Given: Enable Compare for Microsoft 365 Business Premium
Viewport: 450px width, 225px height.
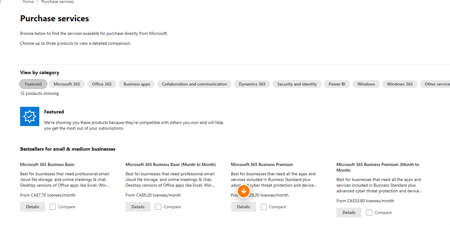Looking at the screenshot, I should pyautogui.click(x=264, y=207).
